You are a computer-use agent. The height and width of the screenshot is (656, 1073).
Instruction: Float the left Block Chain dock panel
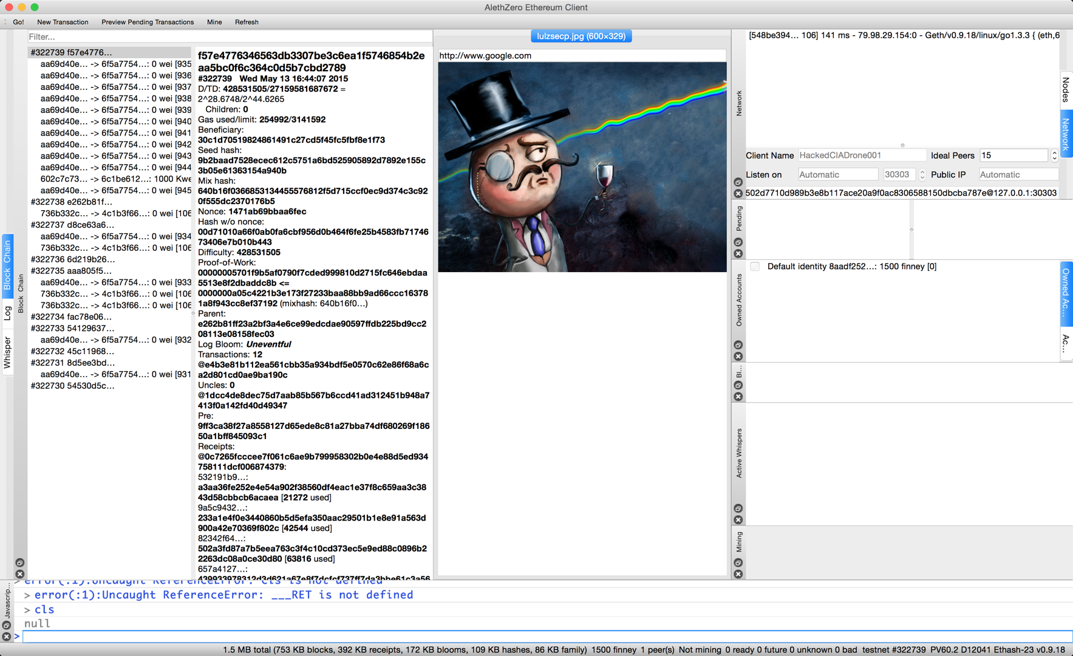pos(20,562)
